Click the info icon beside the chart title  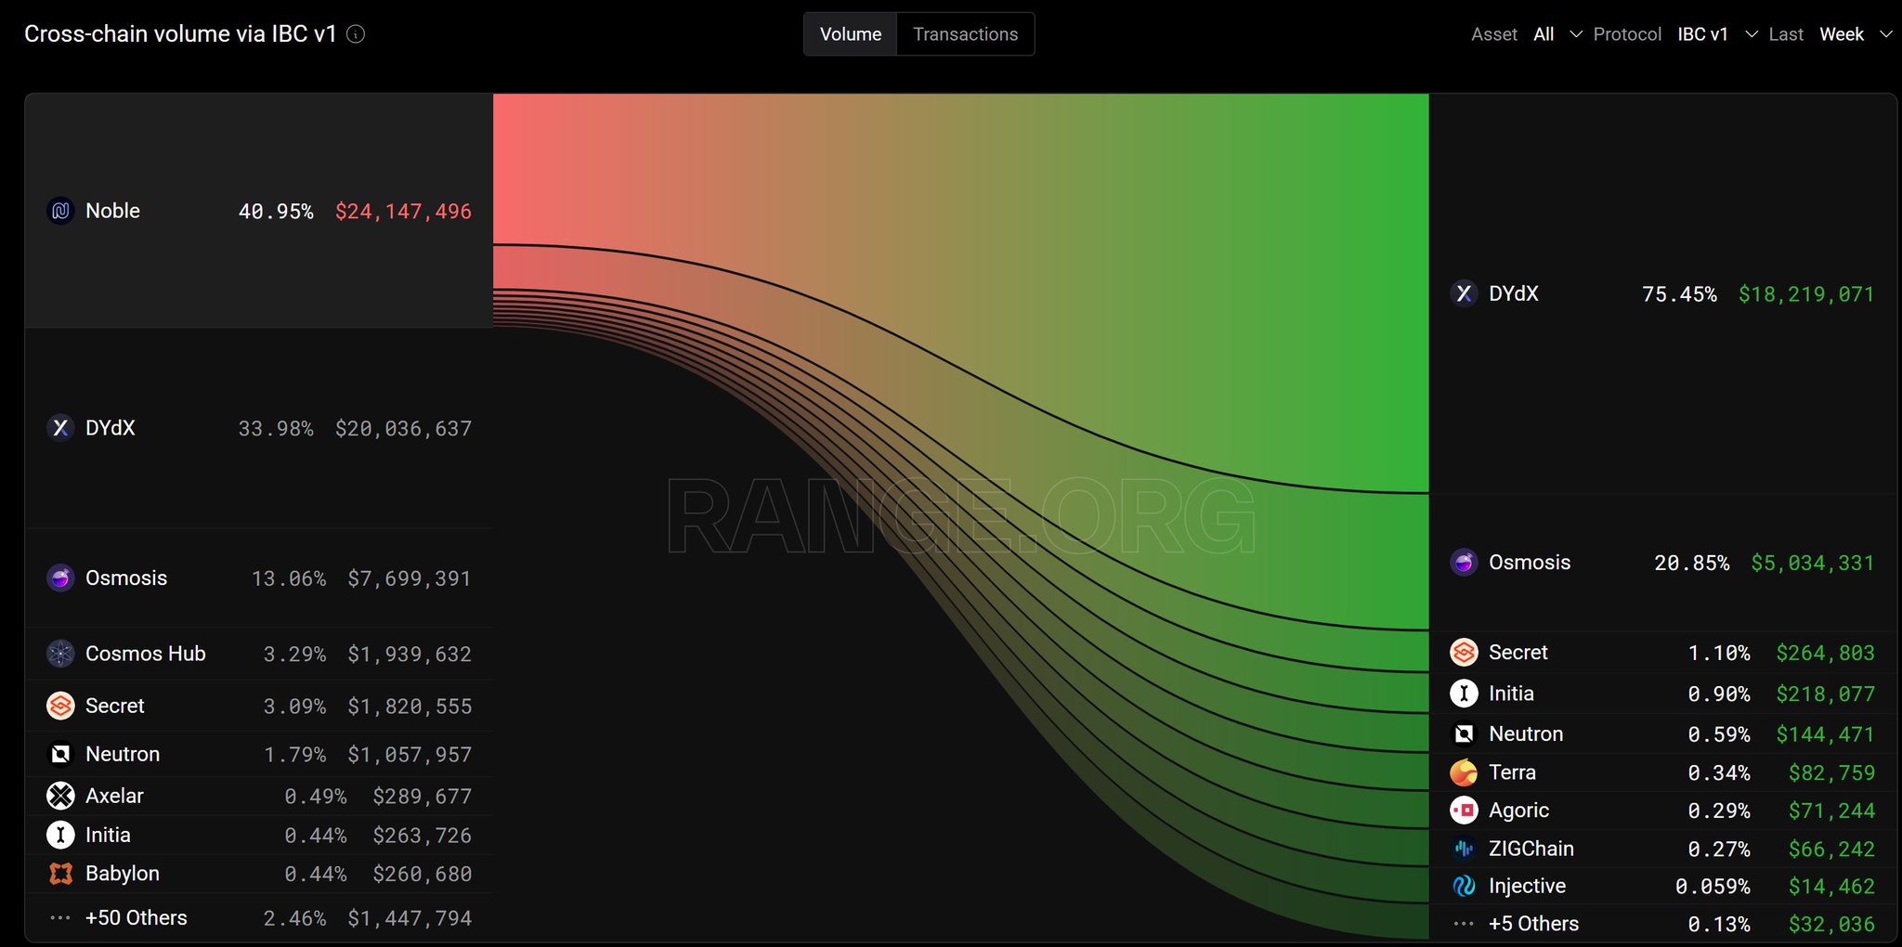[x=356, y=34]
